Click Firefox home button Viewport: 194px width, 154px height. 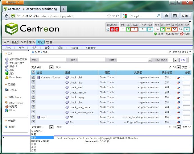[166, 16]
